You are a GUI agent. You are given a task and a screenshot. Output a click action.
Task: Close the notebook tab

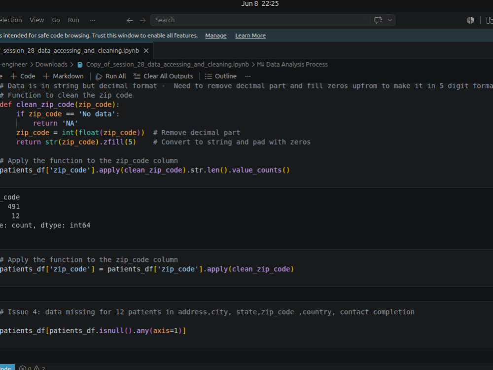click(146, 51)
